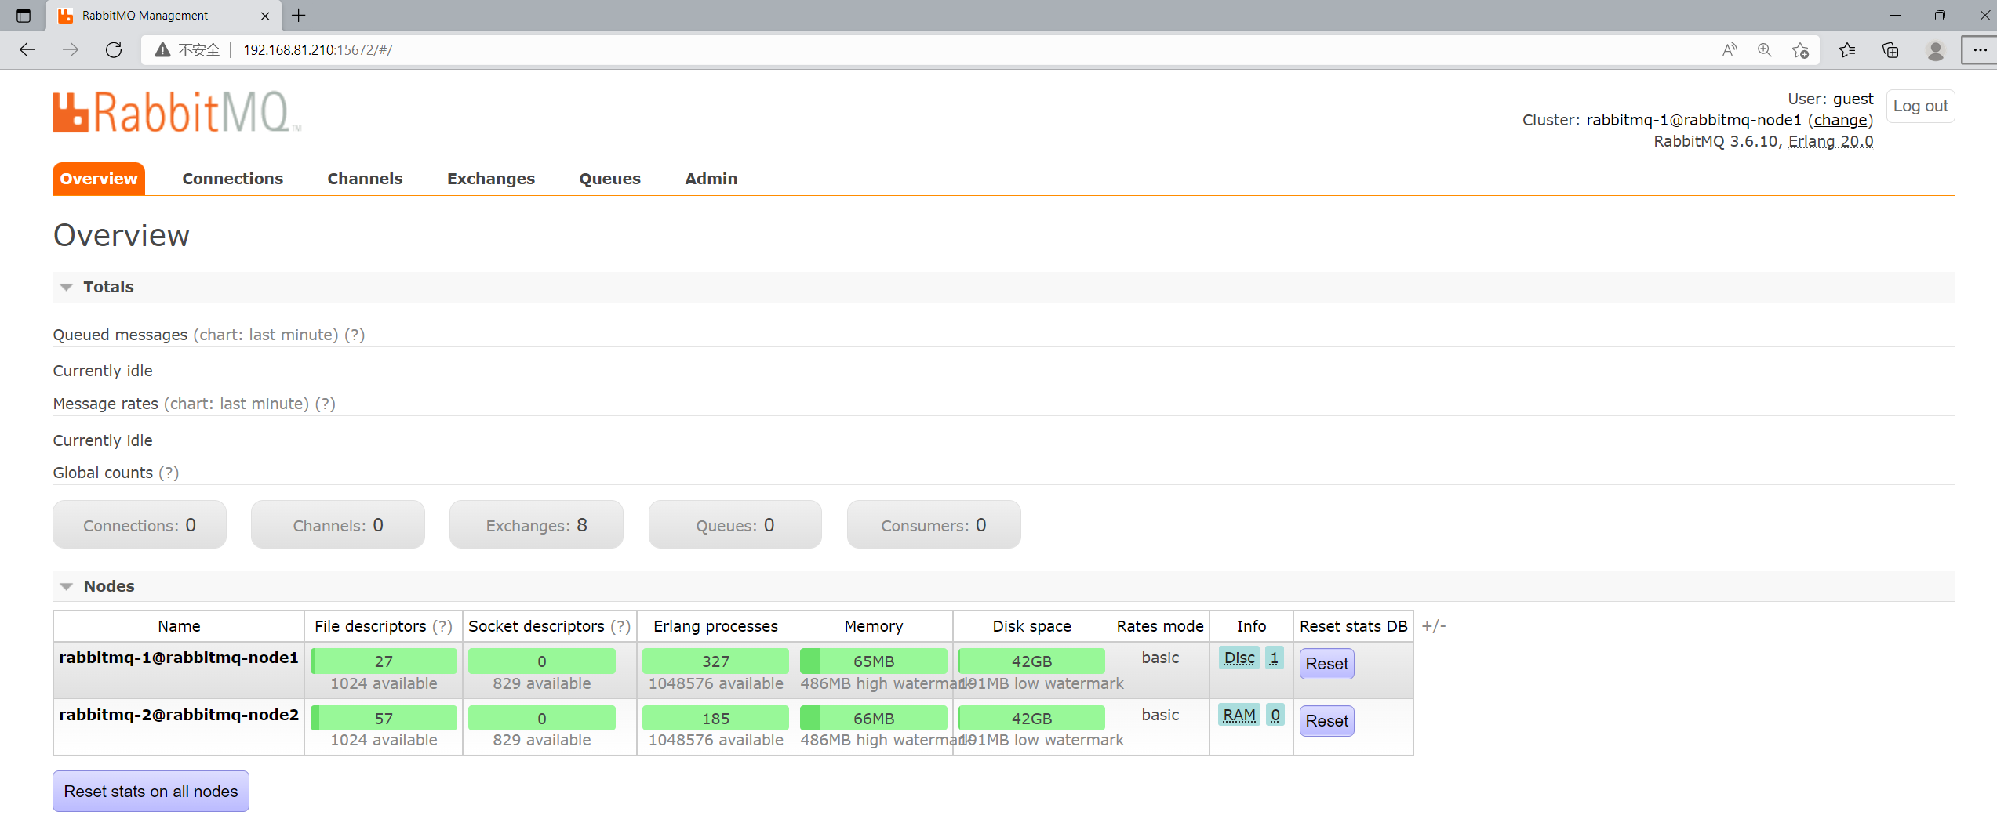This screenshot has width=1997, height=819.
Task: Click node1 file descriptors bar 27
Action: (x=384, y=661)
